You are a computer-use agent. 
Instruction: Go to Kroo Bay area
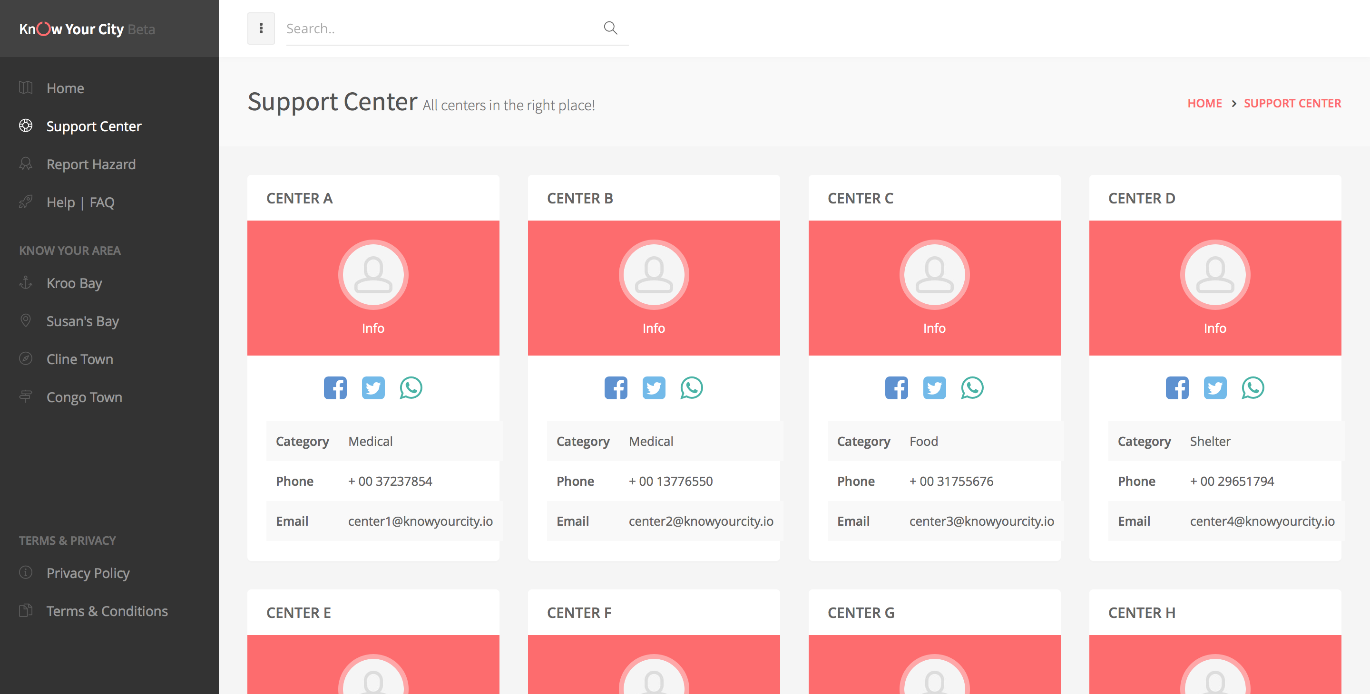[74, 283]
